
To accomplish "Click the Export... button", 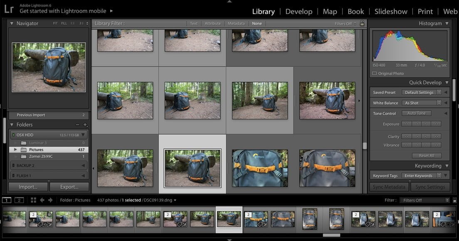I will pyautogui.click(x=69, y=187).
